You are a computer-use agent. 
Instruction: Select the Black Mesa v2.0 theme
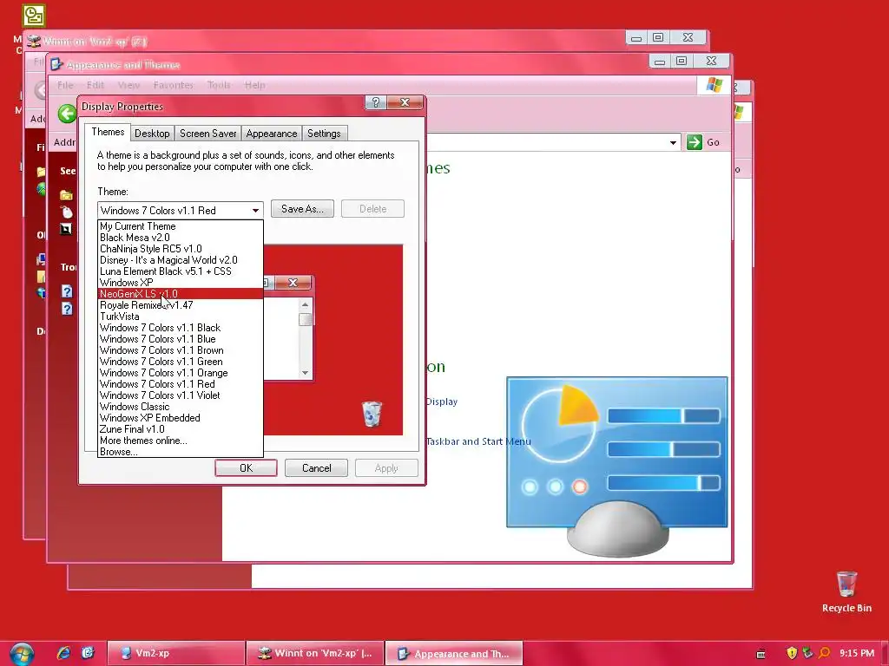[181, 238]
